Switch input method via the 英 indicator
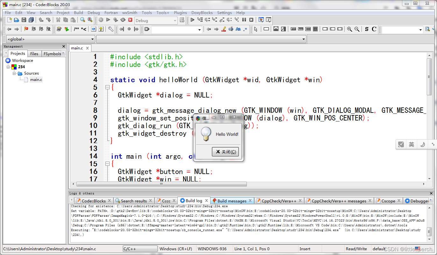Image resolution: width=437 pixels, height=255 pixels. coord(411,144)
